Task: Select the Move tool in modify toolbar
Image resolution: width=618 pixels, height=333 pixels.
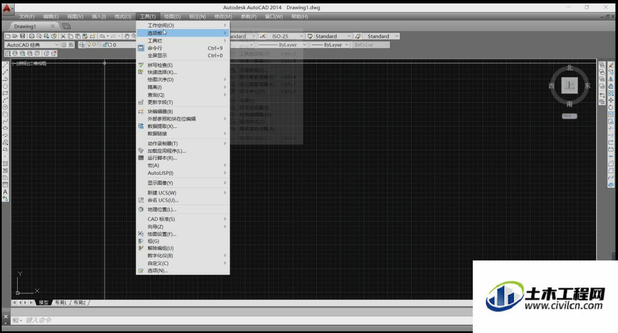Action: 611,101
